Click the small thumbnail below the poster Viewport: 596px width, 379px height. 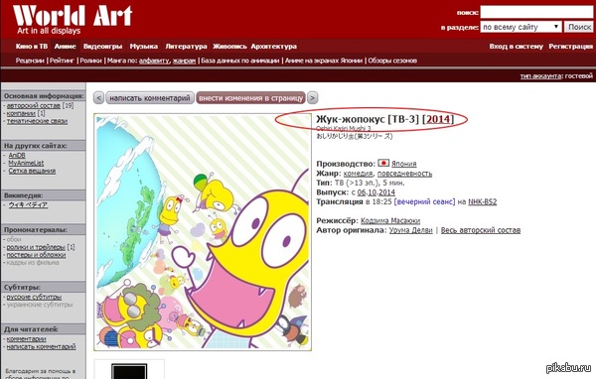coord(129,370)
